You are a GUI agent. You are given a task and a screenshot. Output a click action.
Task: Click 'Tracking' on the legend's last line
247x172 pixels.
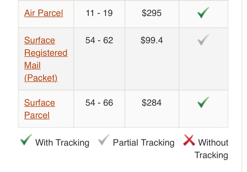[x=211, y=155]
